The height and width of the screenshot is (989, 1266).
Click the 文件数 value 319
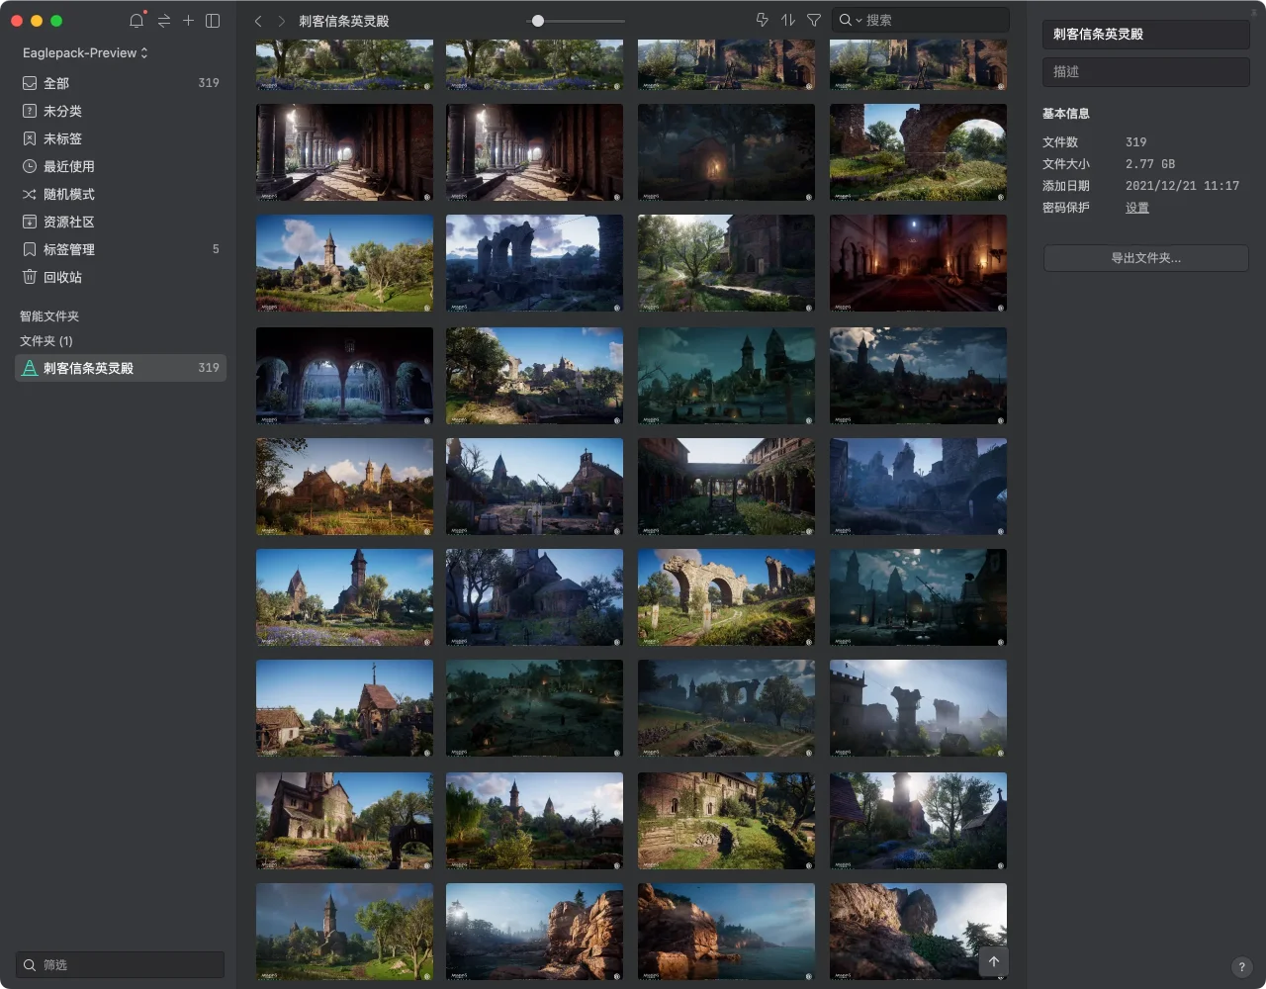click(1136, 142)
